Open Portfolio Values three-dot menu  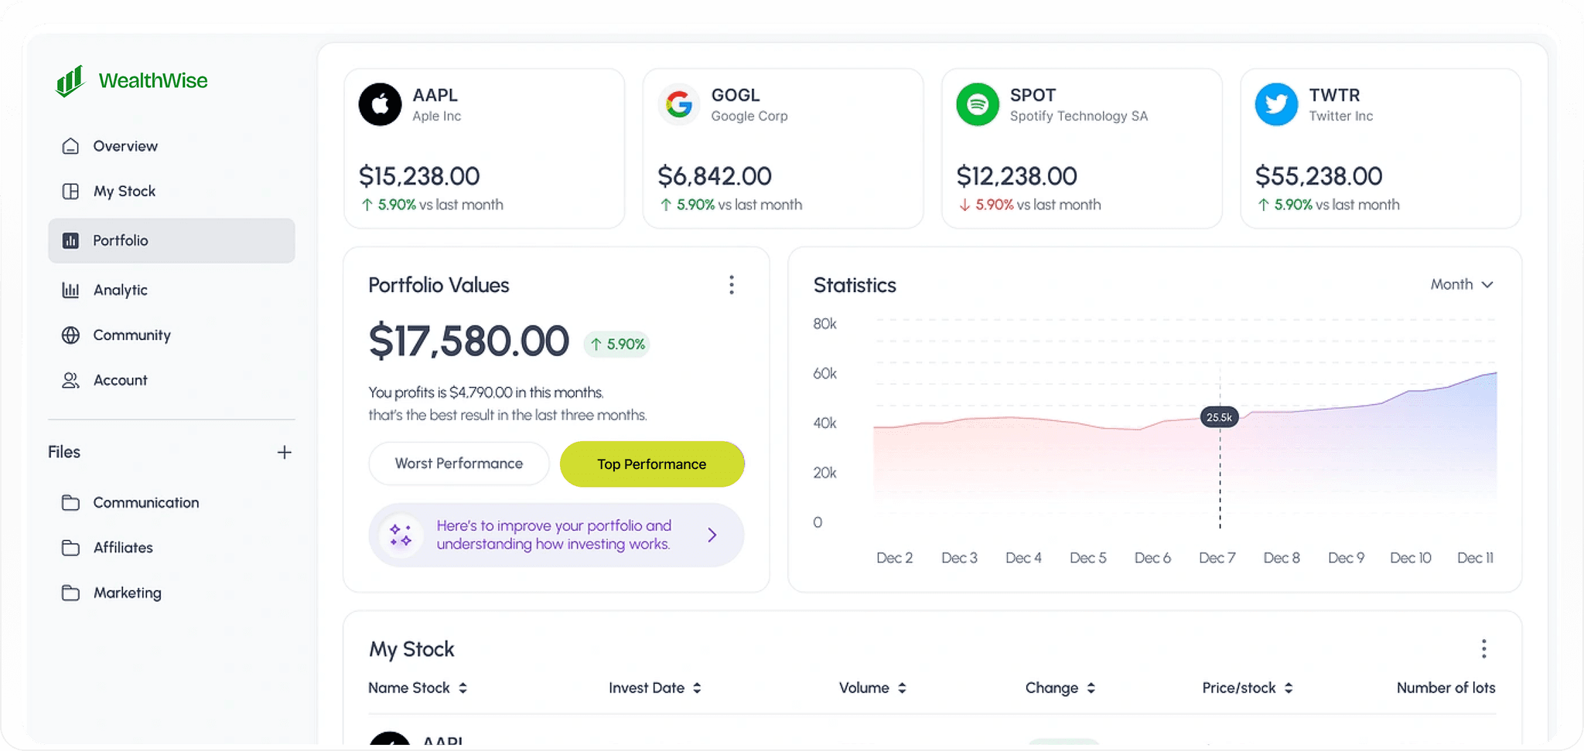pos(731,285)
